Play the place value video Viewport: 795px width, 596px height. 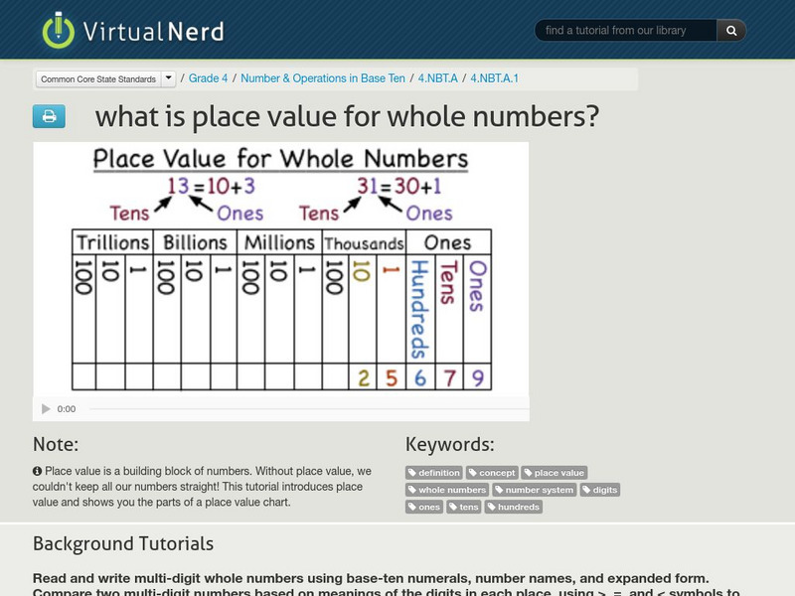coord(46,408)
